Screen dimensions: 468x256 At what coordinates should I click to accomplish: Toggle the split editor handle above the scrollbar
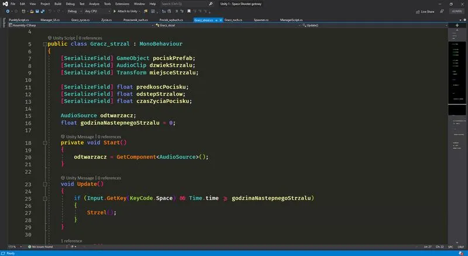[457, 25]
